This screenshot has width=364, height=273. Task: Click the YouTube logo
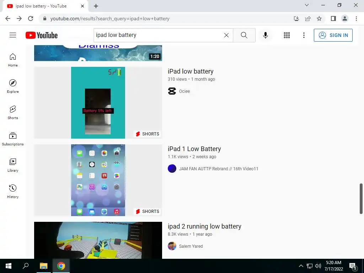click(42, 35)
